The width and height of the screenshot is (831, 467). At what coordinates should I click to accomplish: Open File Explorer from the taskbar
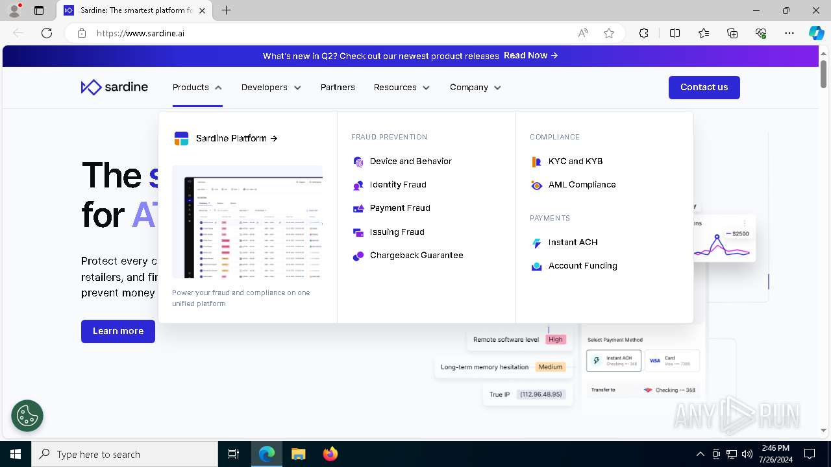click(298, 454)
